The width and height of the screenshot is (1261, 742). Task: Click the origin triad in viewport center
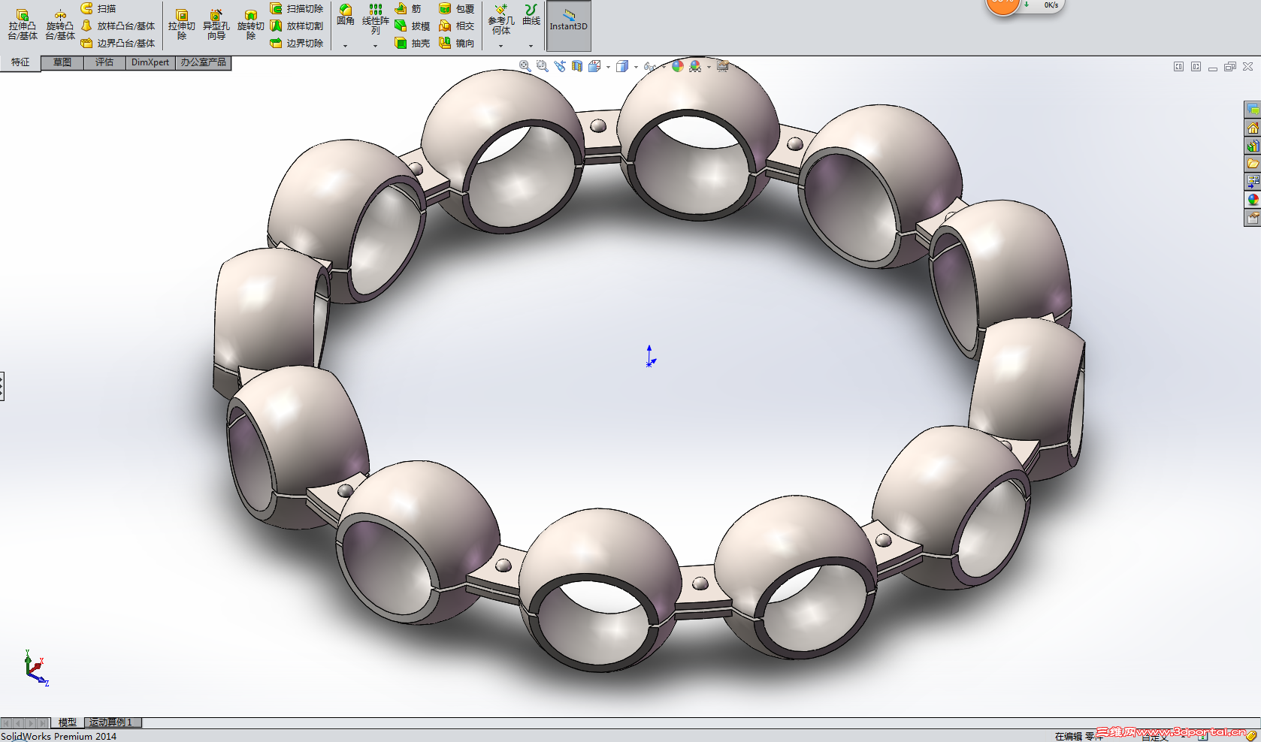click(650, 357)
